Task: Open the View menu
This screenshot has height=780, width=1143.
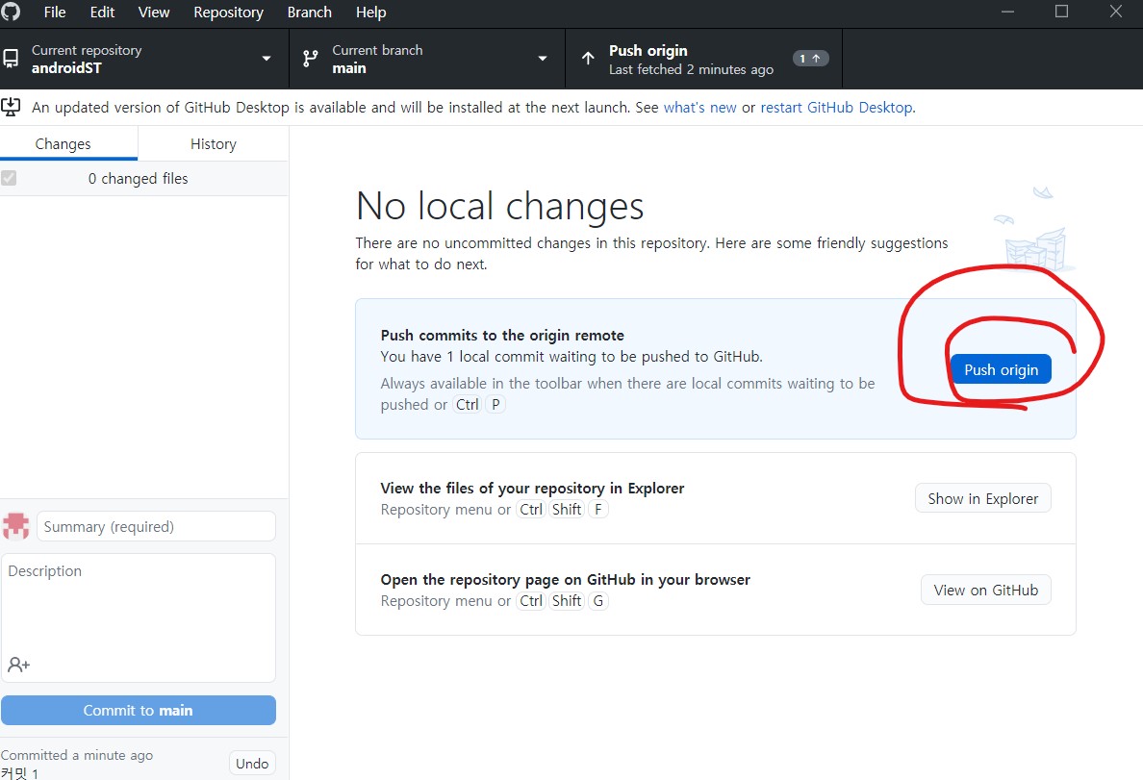Action: pos(154,13)
